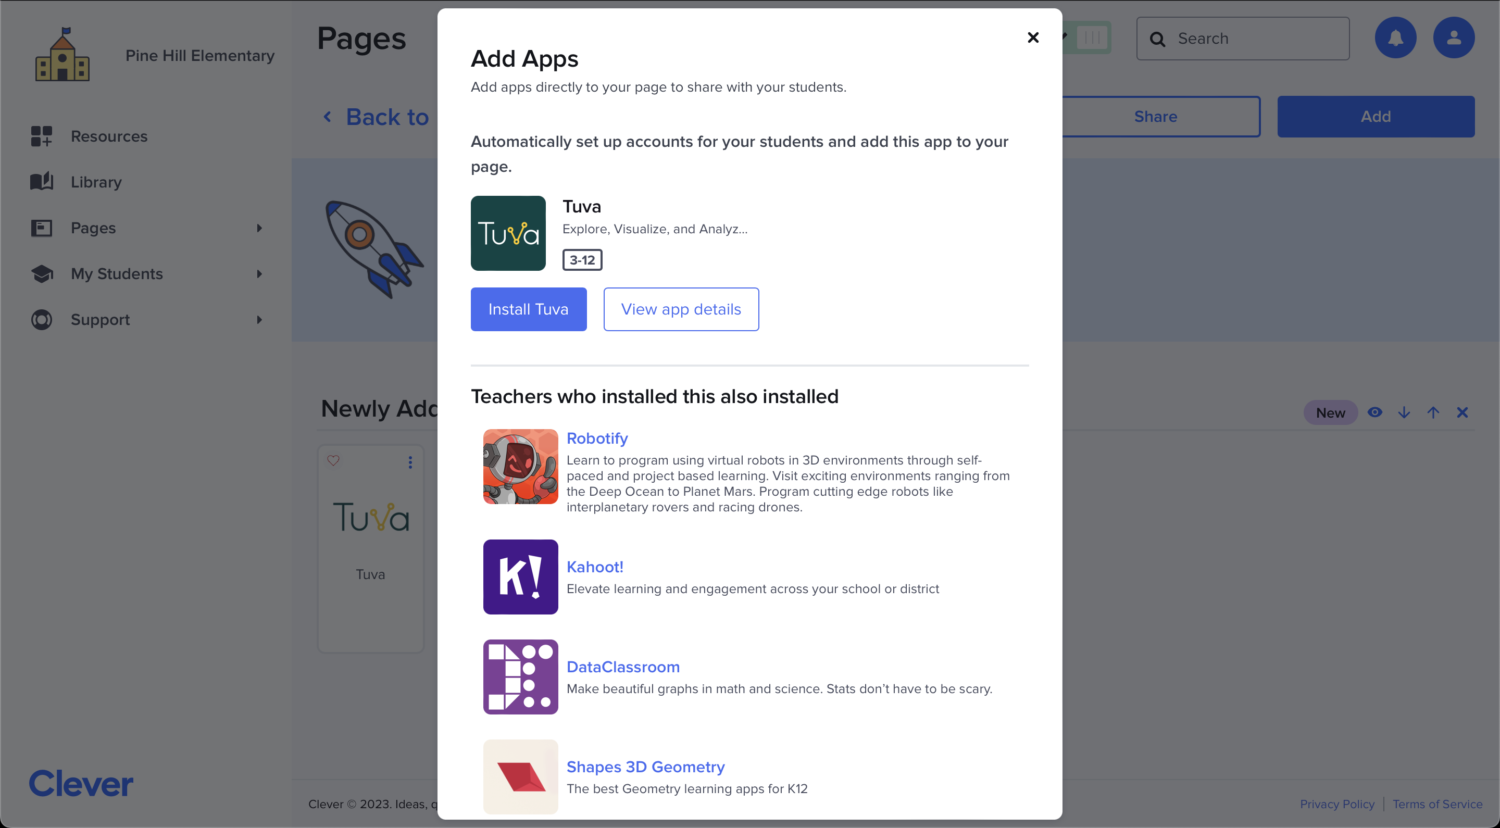
Task: Toggle the page view switch
Action: [1086, 38]
